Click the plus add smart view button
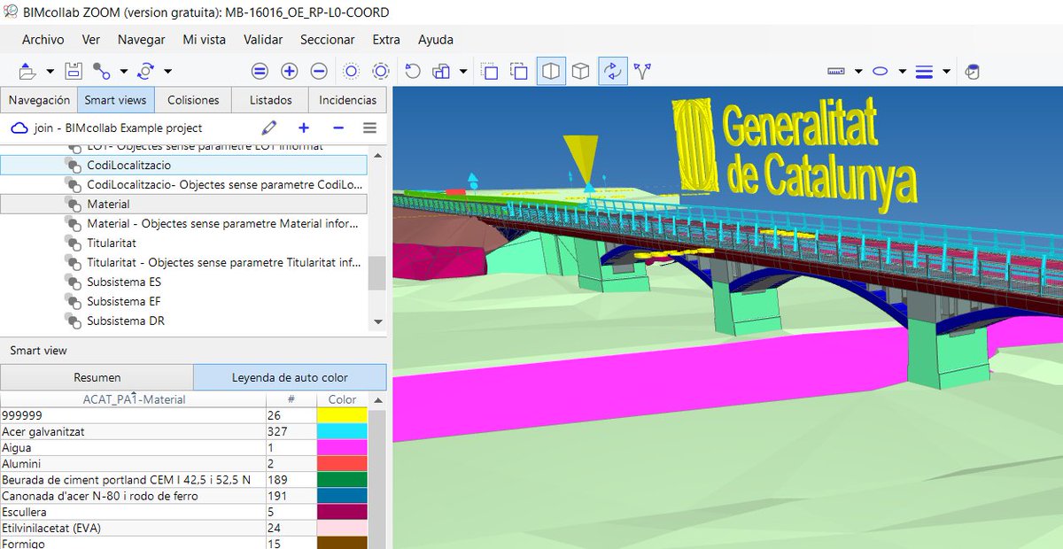 [304, 128]
